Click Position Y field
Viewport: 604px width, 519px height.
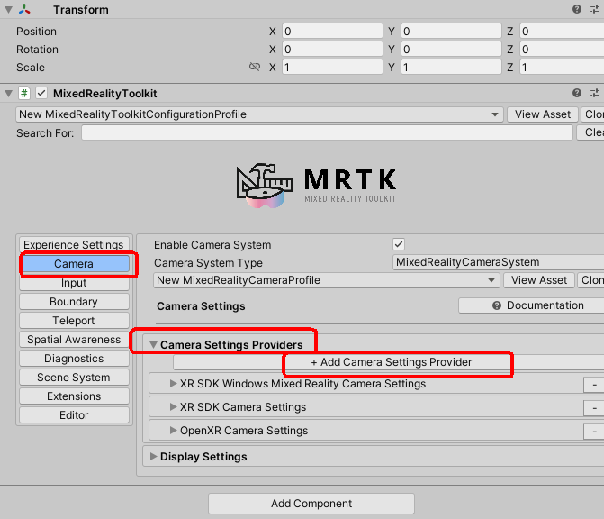click(x=451, y=31)
